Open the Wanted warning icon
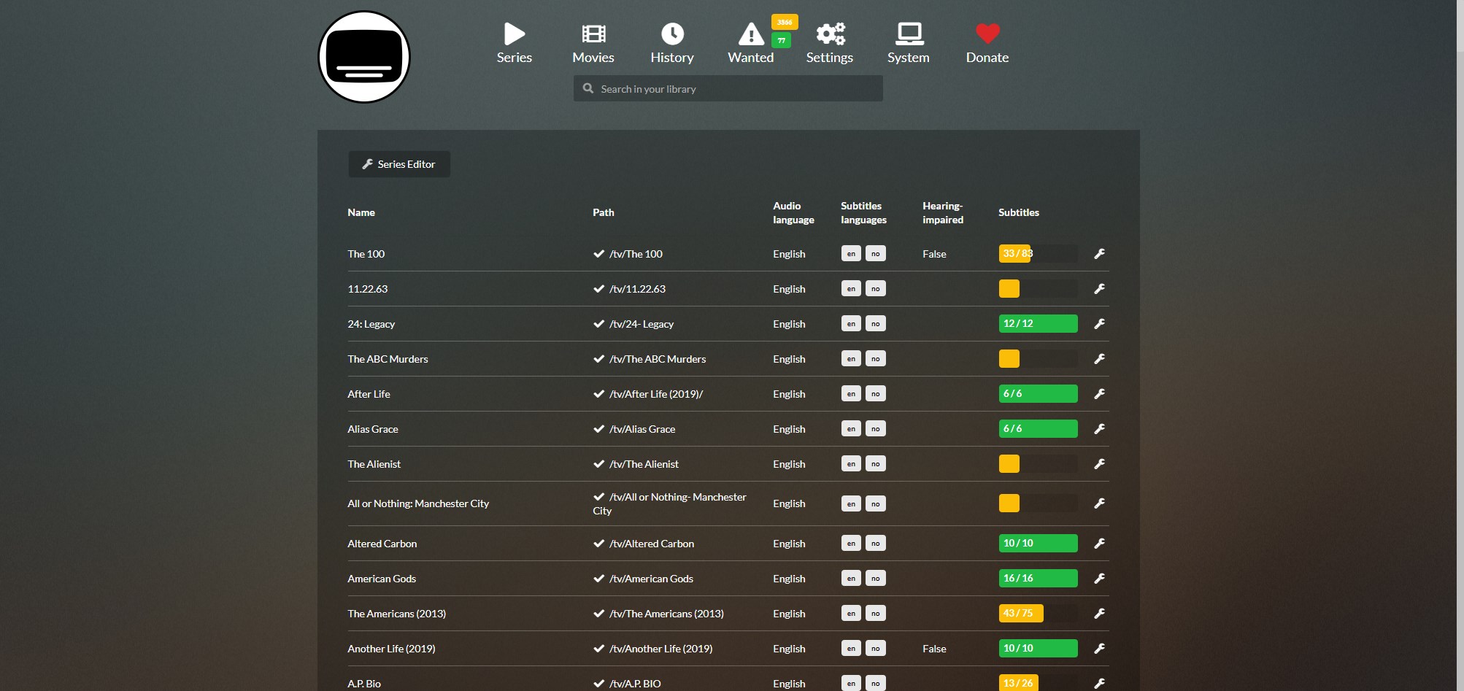The width and height of the screenshot is (1464, 691). pyautogui.click(x=750, y=34)
